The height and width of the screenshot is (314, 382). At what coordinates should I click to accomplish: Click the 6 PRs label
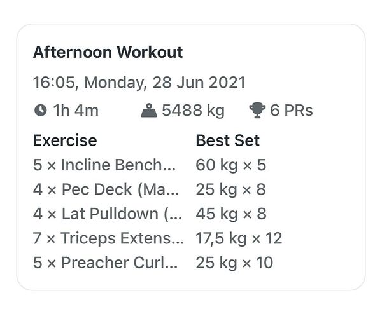click(x=292, y=111)
